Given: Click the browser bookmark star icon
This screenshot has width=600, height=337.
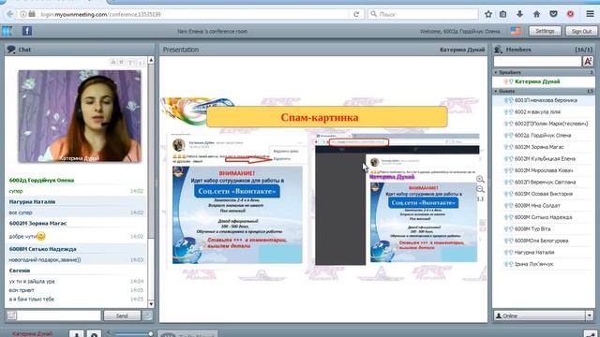Looking at the screenshot, I should click(488, 14).
